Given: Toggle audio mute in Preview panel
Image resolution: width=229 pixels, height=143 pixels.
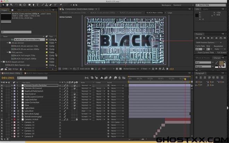Looking at the screenshot, I should [217, 38].
